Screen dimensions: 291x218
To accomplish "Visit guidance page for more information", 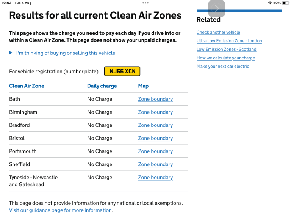I will point(60,210).
